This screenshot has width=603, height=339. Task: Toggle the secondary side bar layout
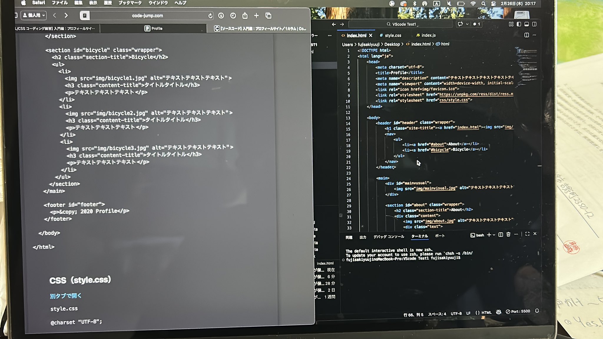coord(534,24)
